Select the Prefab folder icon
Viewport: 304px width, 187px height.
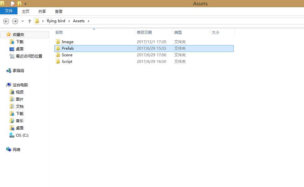[x=58, y=48]
